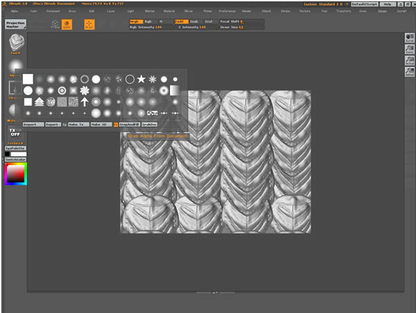416x313 pixels.
Task: Select the upward arrow alpha
Action: [x=85, y=102]
